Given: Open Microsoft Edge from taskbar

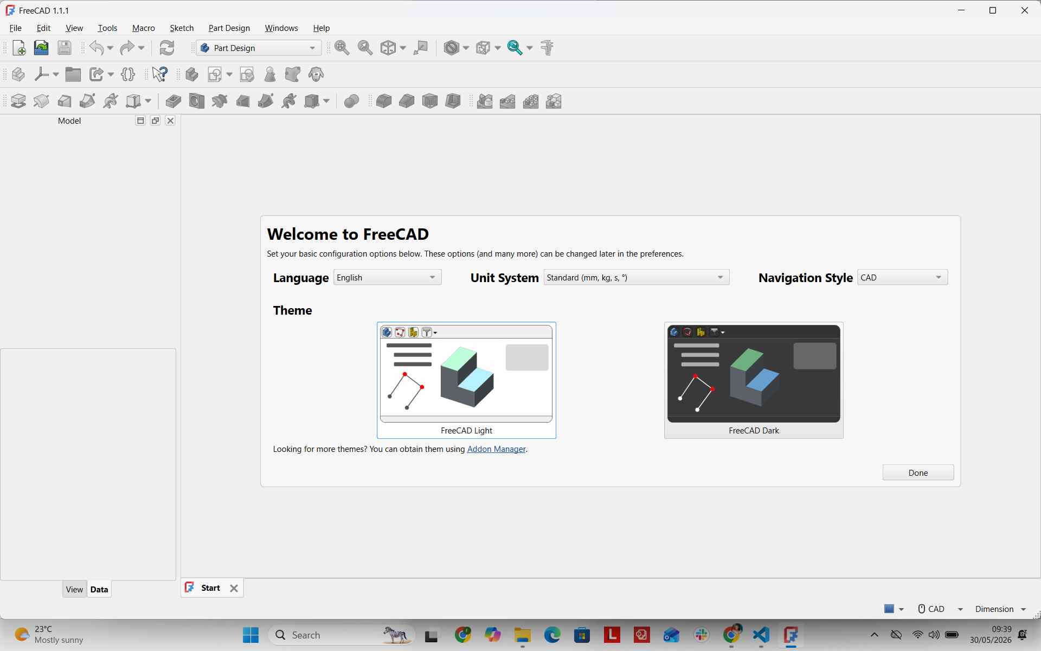Looking at the screenshot, I should 552,635.
